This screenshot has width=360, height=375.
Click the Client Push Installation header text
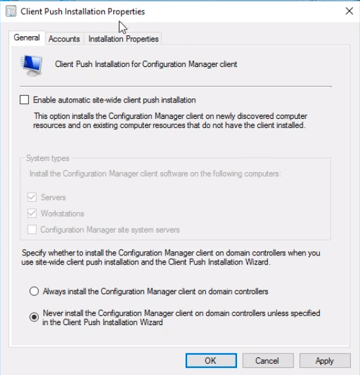tap(146, 64)
